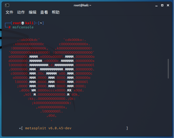Click the metasploit v6.0.45-dev version text
The width and height of the screenshot is (174, 138).
[x=48, y=128]
